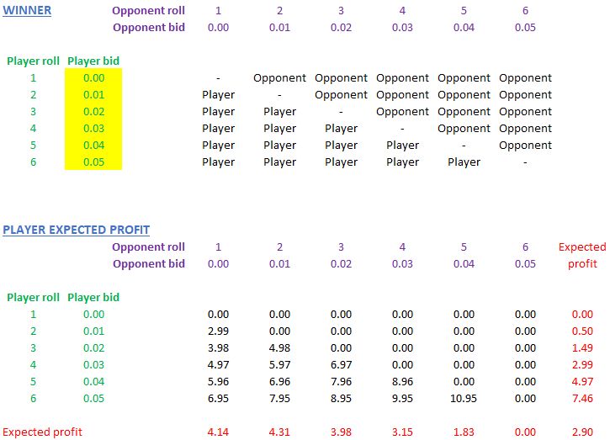610x440 pixels.
Task: Click the red 7.46 expected profit value
Action: point(582,399)
